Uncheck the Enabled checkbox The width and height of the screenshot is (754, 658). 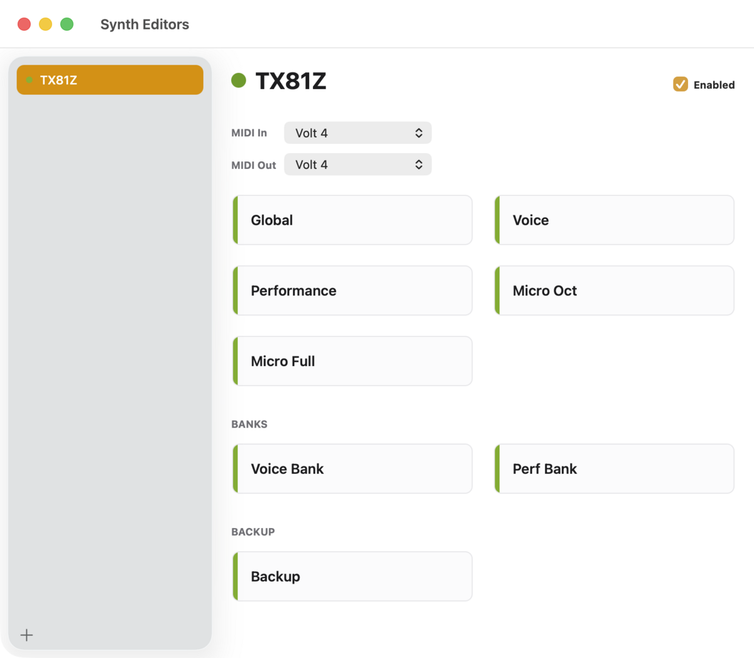[x=680, y=84]
